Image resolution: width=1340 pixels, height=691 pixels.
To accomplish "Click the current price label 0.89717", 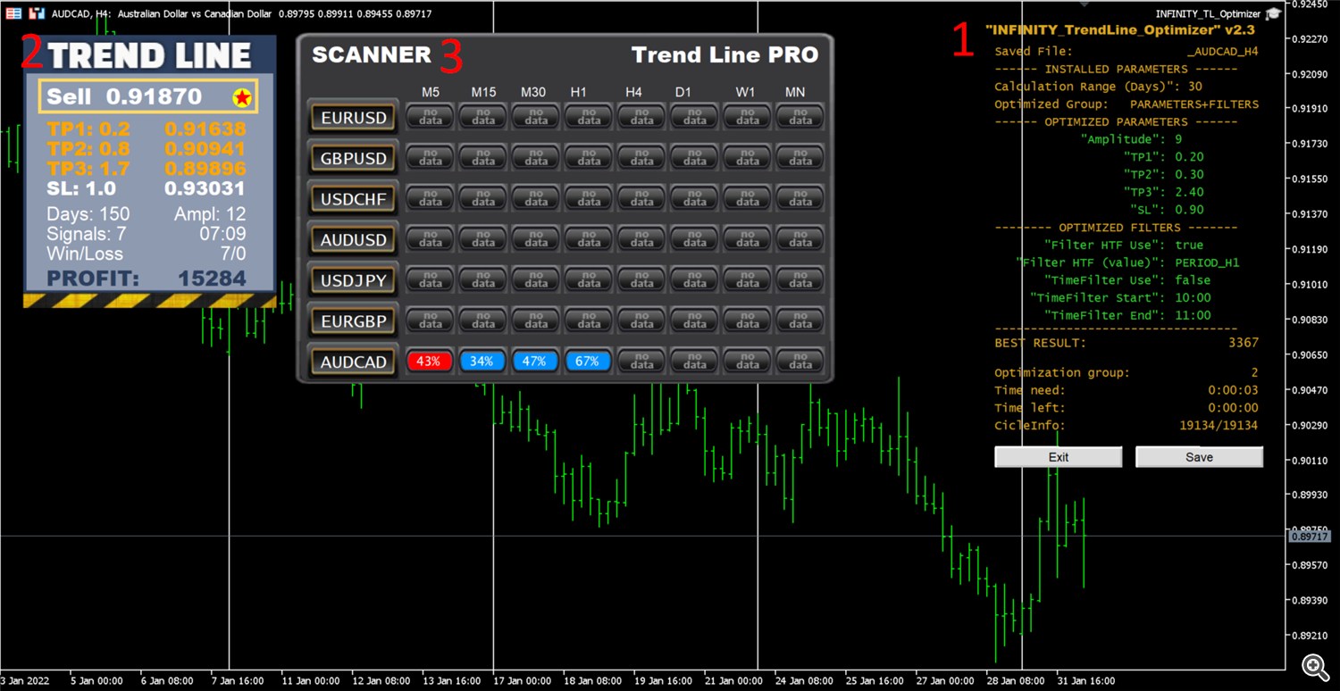I will coord(1310,537).
